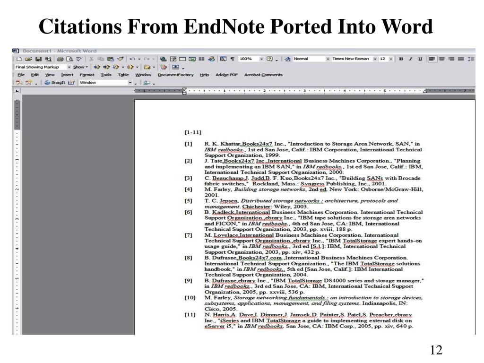Open the Times New Roman font dropdown
484x363 pixels.
pos(375,59)
